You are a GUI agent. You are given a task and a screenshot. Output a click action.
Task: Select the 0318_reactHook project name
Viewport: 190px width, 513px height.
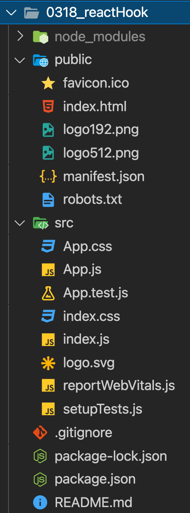(97, 13)
